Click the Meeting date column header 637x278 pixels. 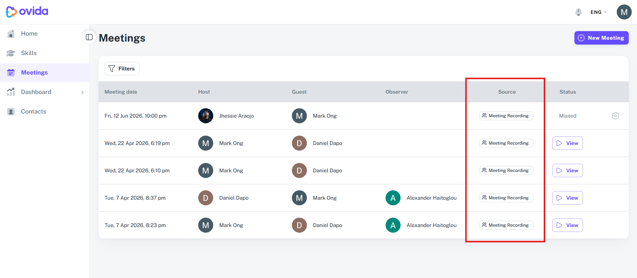121,92
